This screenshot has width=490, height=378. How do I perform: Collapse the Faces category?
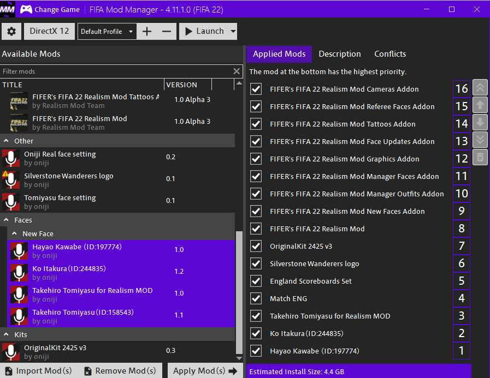[6, 220]
